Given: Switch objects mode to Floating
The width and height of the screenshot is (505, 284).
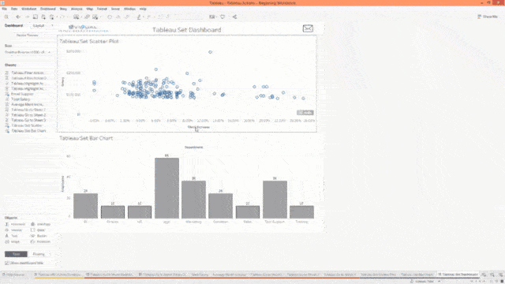Looking at the screenshot, I should pos(39,254).
